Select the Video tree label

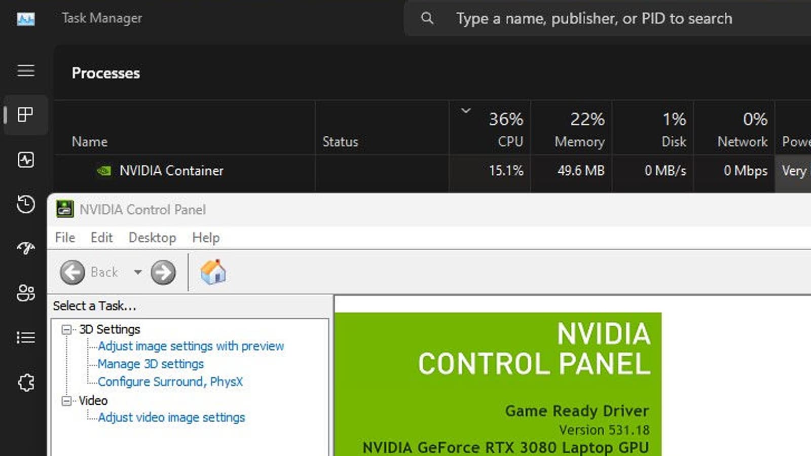tap(93, 401)
